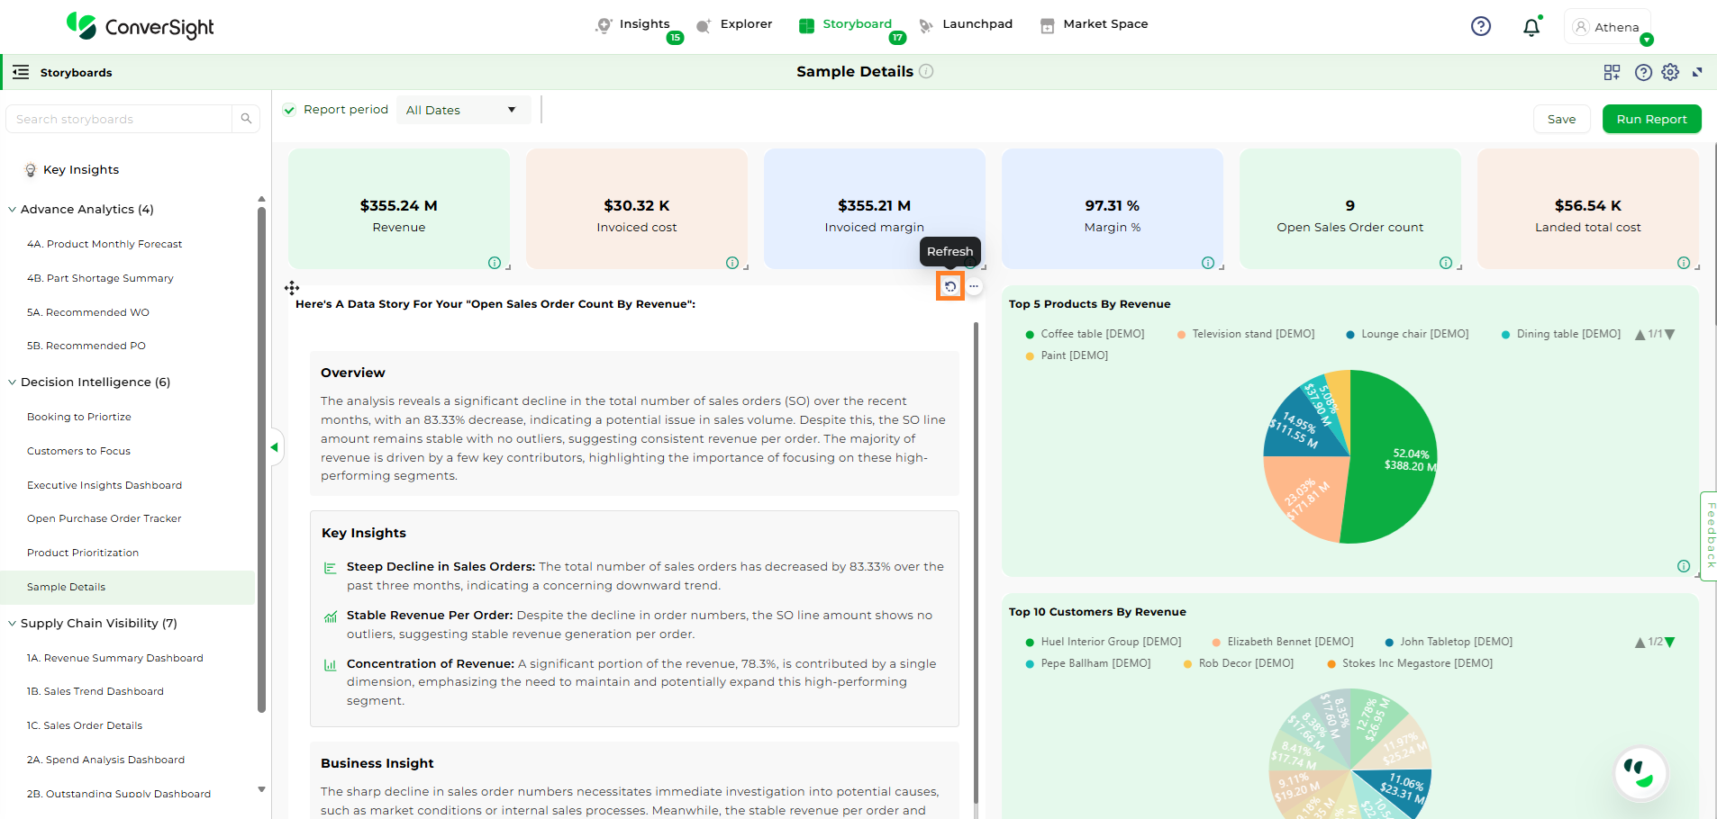Collapse the Advance Analytics section

13,210
